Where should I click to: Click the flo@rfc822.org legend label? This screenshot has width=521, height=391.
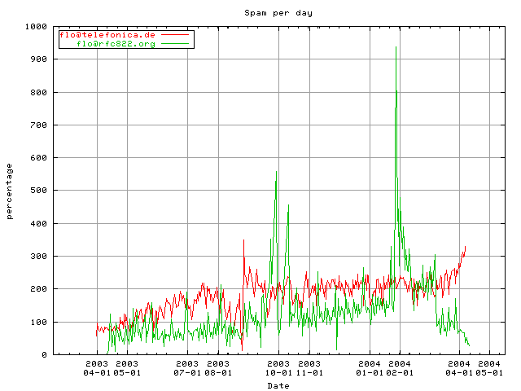116,44
